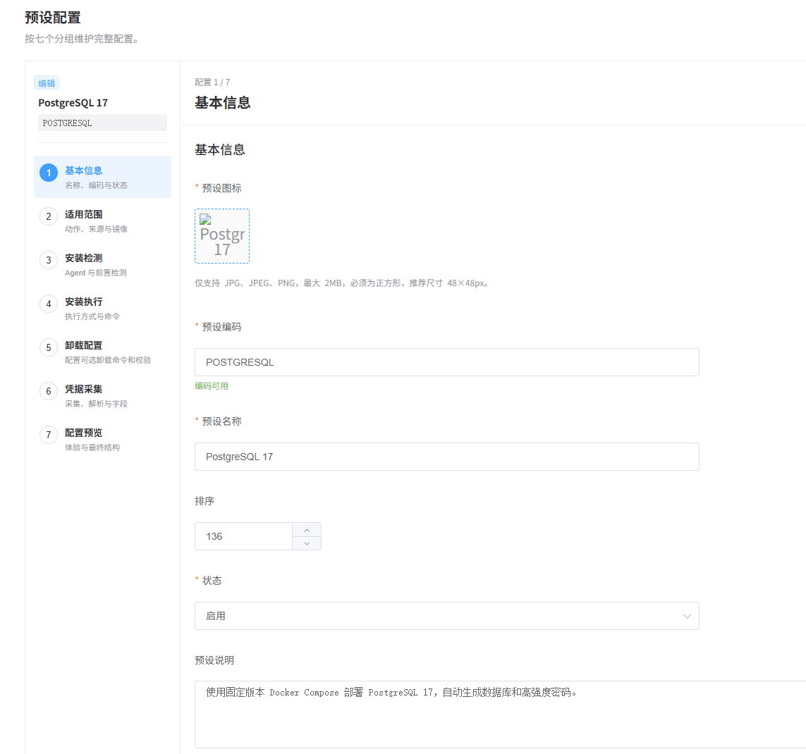Screen dimensions: 806x754
Task: Go to step 4 安装执行
Action: 102,308
